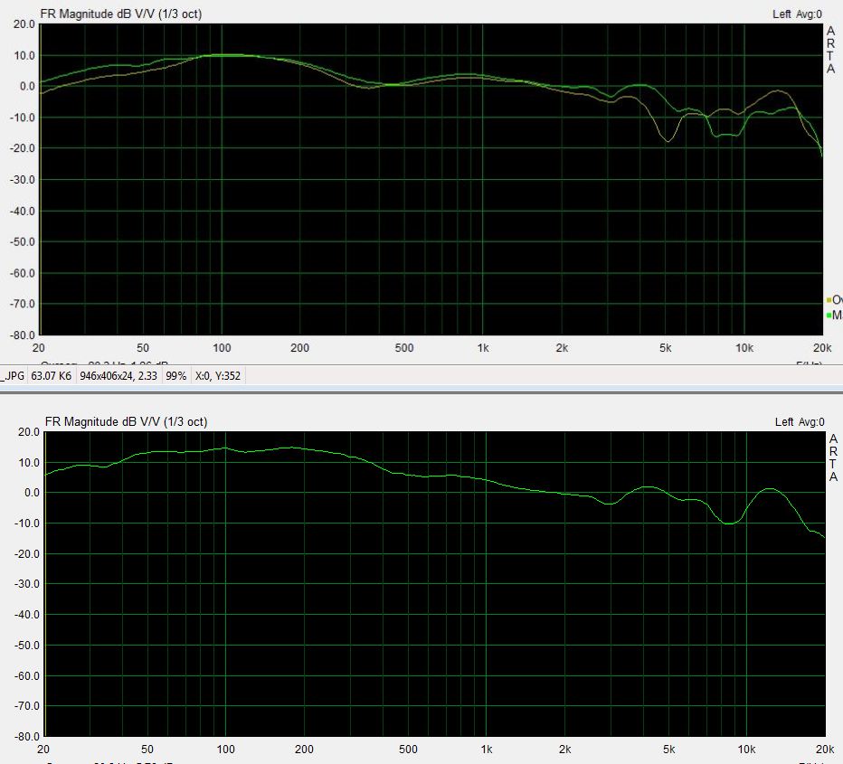Click the 'Avg:0' label on the upper graph

pos(810,14)
